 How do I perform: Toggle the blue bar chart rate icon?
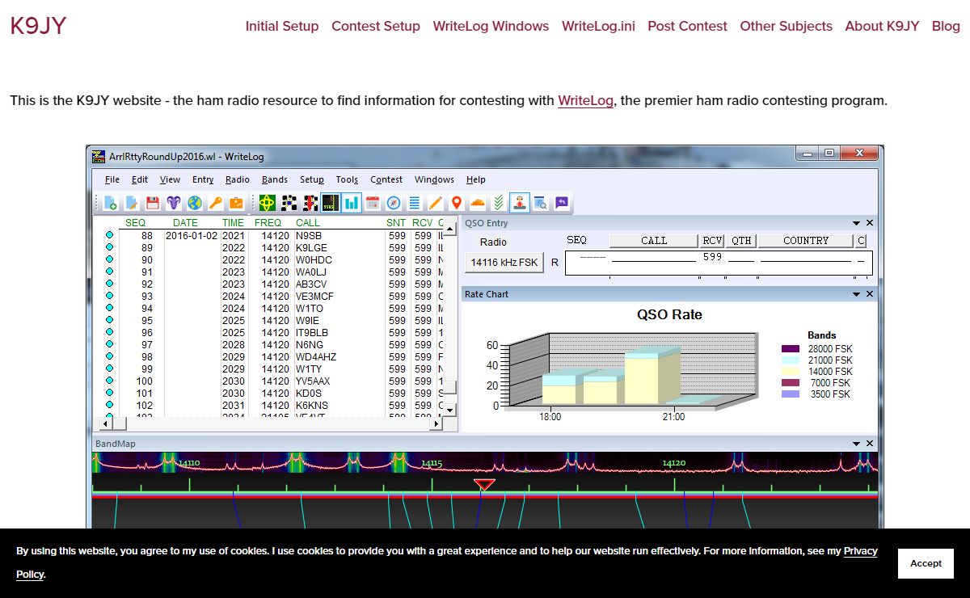352,203
